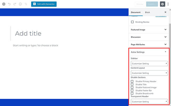Undo the last change
Image resolution: width=171 pixels, height=106 pixels.
pyautogui.click(x=9, y=4)
